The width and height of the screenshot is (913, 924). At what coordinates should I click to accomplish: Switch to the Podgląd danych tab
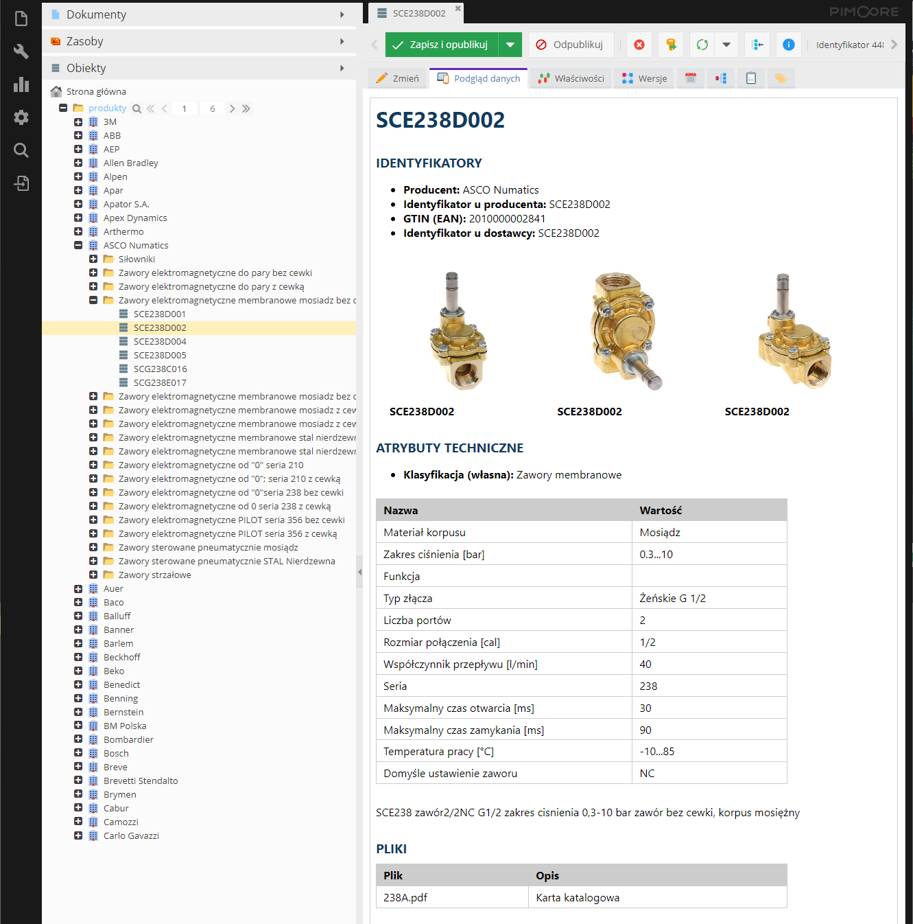[478, 78]
